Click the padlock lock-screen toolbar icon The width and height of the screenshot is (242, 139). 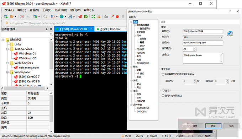tap(99, 16)
